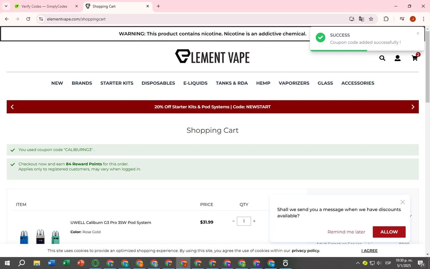
Task: Click the ESP language indicator
Action: point(388,263)
